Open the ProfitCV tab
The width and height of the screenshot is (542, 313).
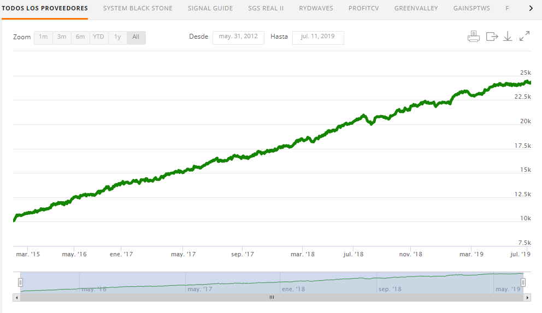click(364, 8)
